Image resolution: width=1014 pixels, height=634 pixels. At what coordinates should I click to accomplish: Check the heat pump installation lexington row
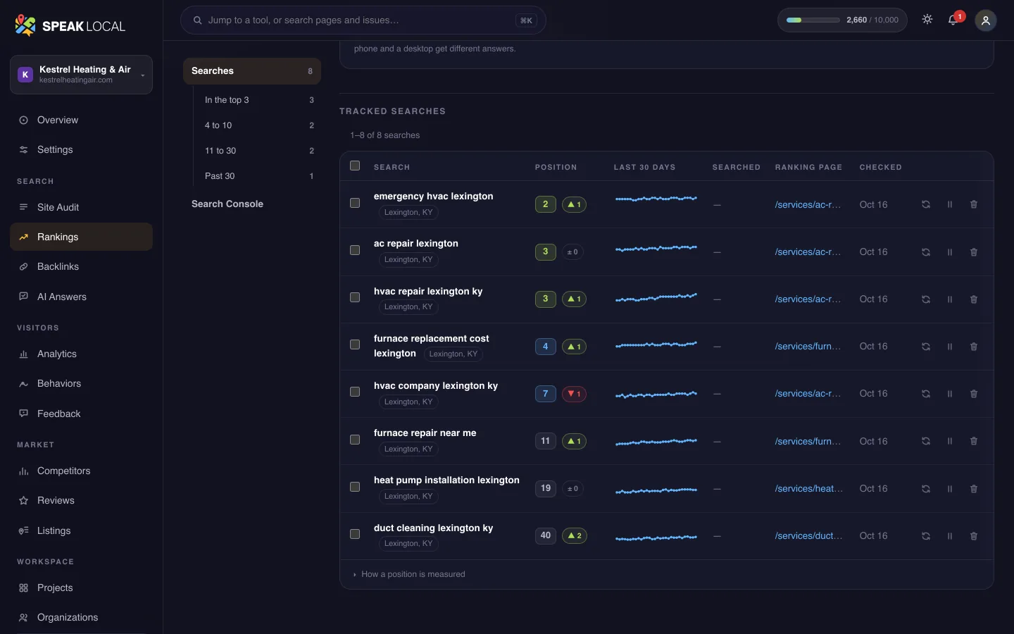[x=355, y=487]
